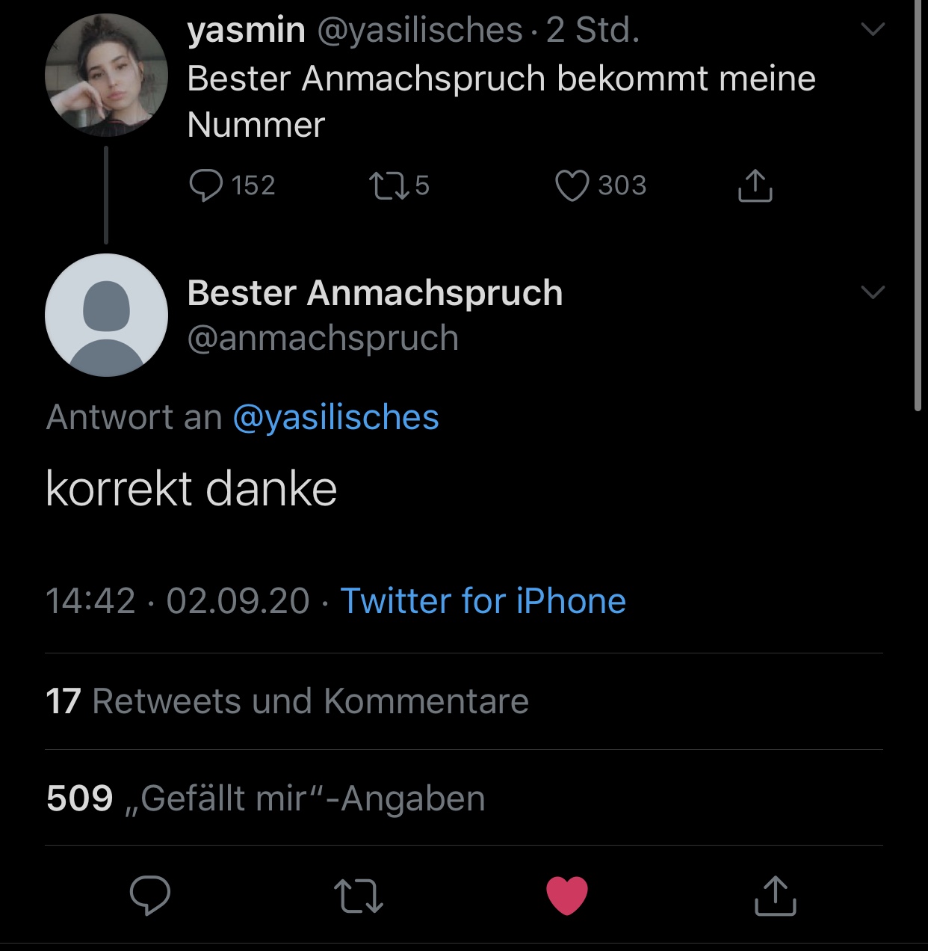928x951 pixels.
Task: Share yasmin's tweet using the share icon
Action: pos(755,185)
